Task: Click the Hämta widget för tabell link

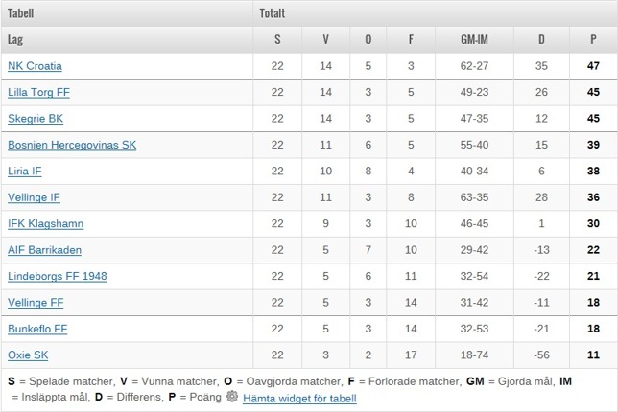Action: [299, 399]
